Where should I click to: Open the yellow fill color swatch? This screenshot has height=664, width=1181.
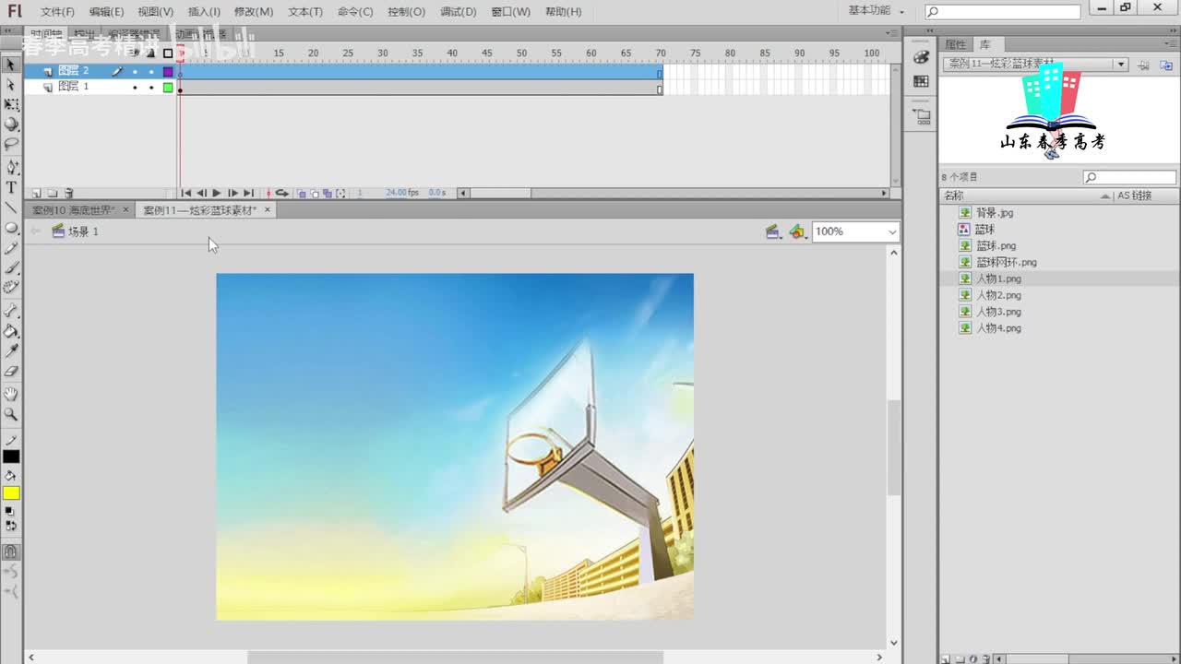(11, 493)
